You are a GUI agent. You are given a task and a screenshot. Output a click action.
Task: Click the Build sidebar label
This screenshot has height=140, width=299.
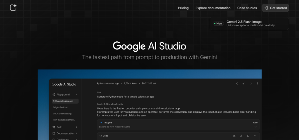pyautogui.click(x=59, y=127)
